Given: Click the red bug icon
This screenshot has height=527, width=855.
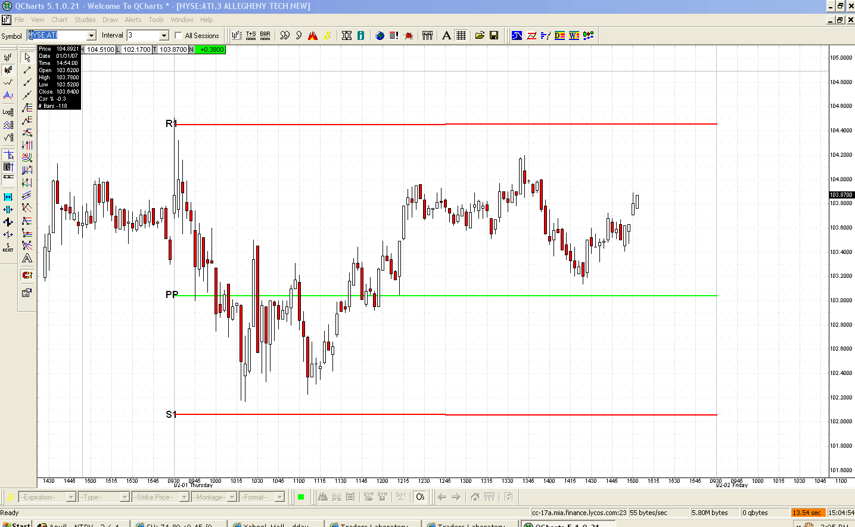Looking at the screenshot, I should point(409,36).
